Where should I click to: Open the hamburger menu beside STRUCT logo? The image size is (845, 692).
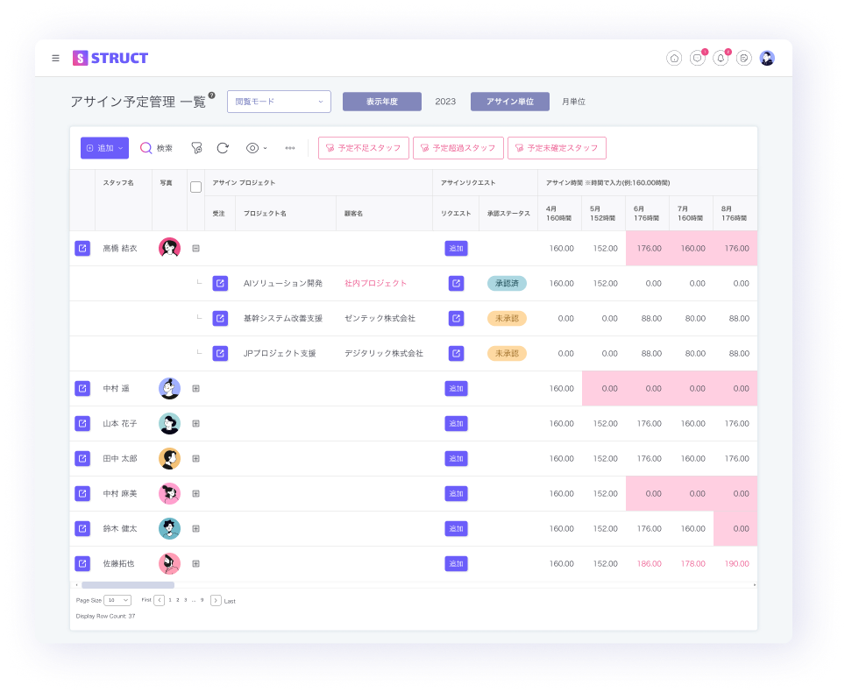(56, 59)
